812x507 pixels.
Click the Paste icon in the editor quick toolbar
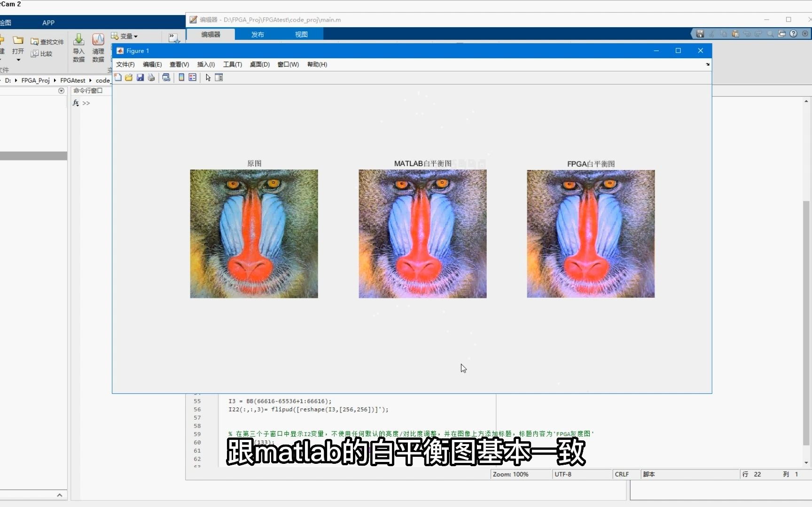(735, 34)
